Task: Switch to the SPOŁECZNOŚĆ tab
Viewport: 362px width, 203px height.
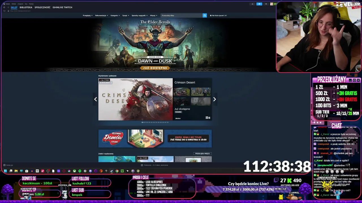Action: (x=42, y=7)
